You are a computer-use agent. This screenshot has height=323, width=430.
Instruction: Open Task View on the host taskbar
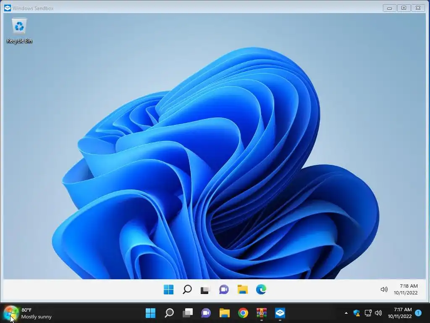click(188, 313)
